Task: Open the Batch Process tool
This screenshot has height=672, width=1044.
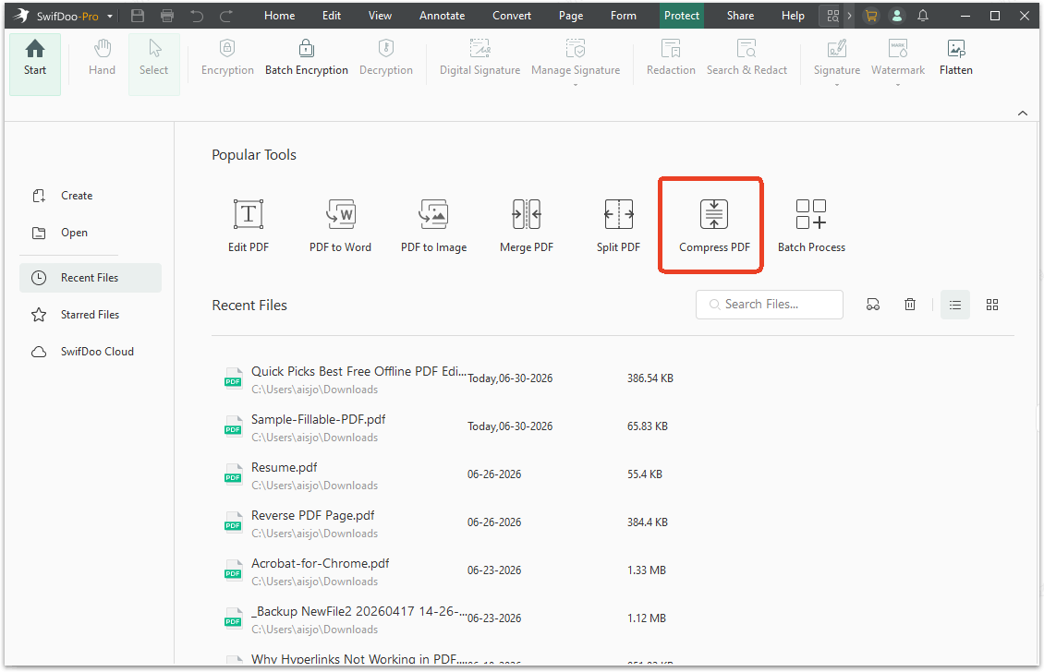Action: [811, 225]
